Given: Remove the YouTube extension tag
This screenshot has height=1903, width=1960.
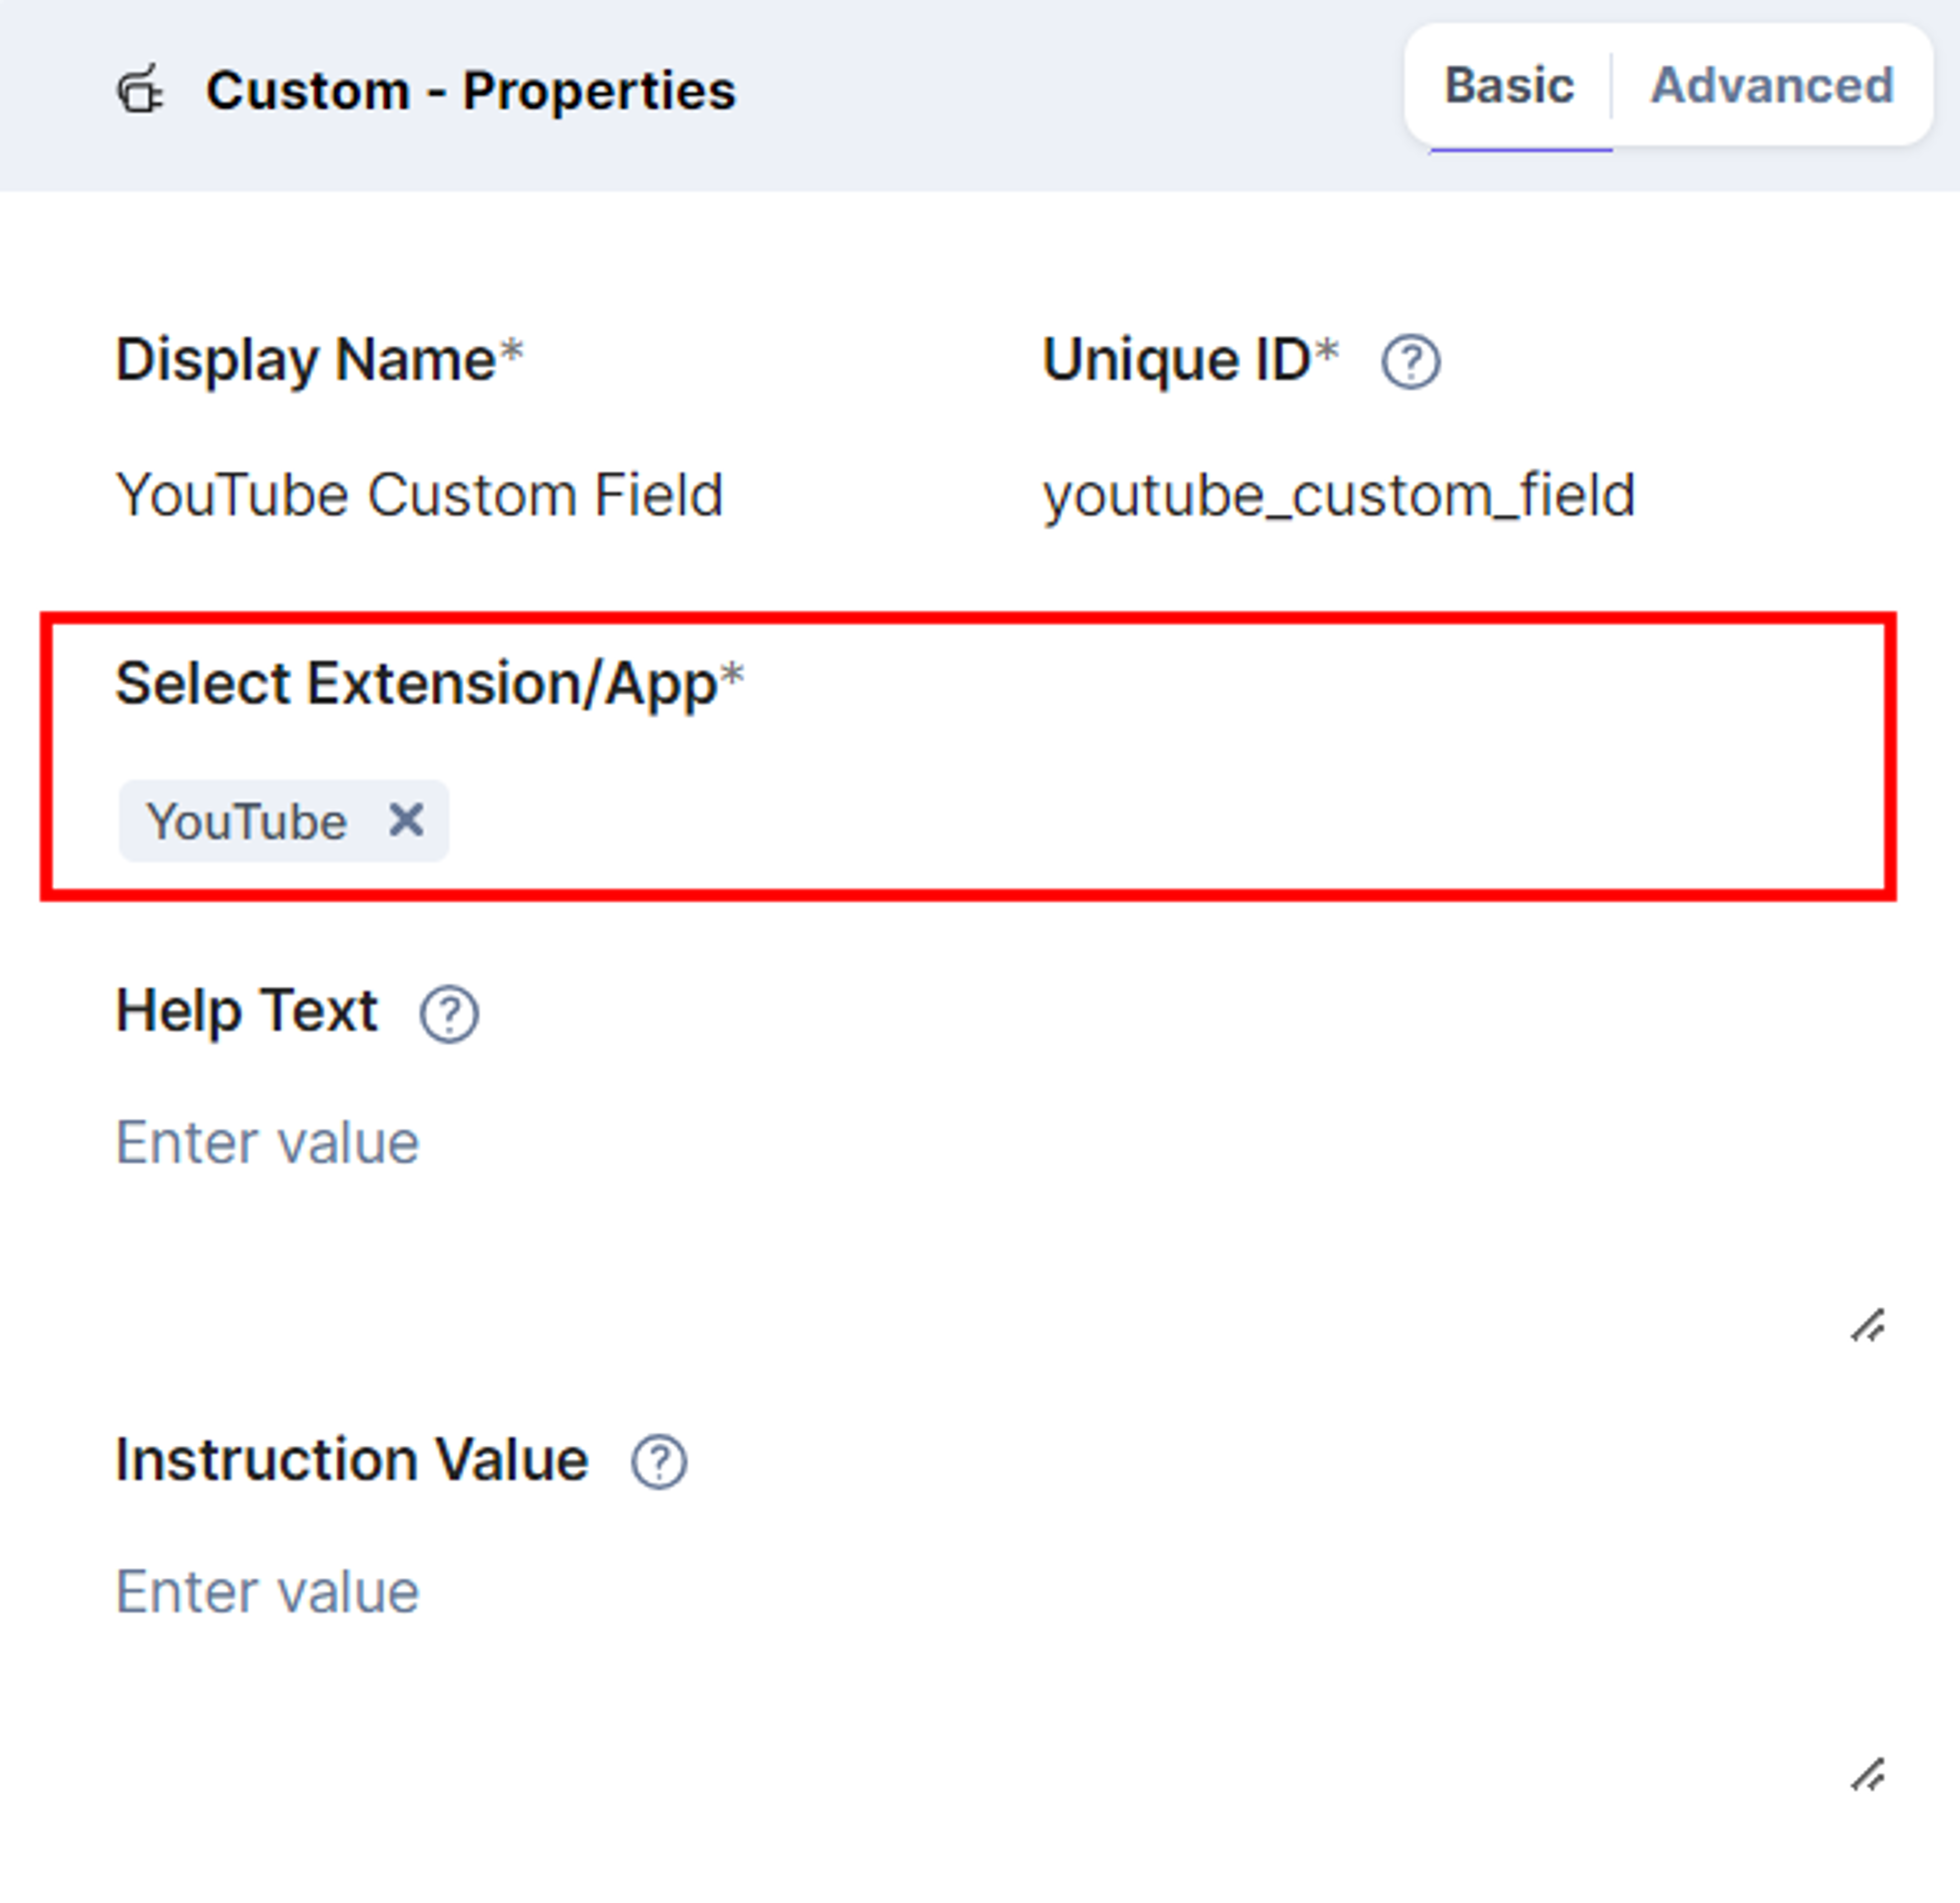Looking at the screenshot, I should point(406,820).
